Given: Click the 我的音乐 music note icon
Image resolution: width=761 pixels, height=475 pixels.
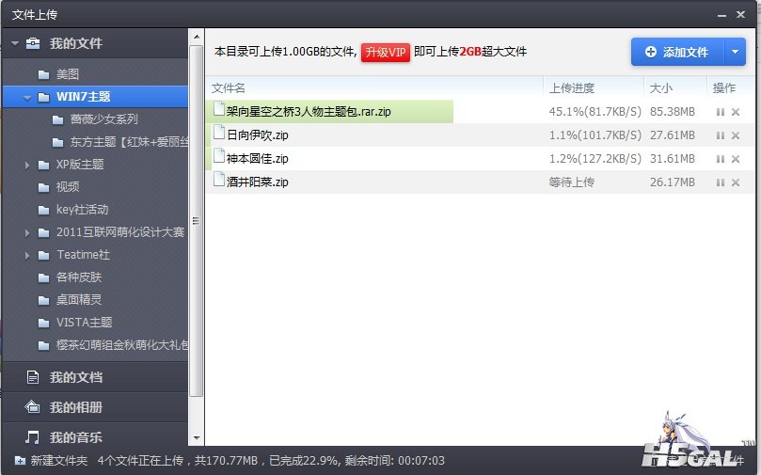Looking at the screenshot, I should coord(33,437).
